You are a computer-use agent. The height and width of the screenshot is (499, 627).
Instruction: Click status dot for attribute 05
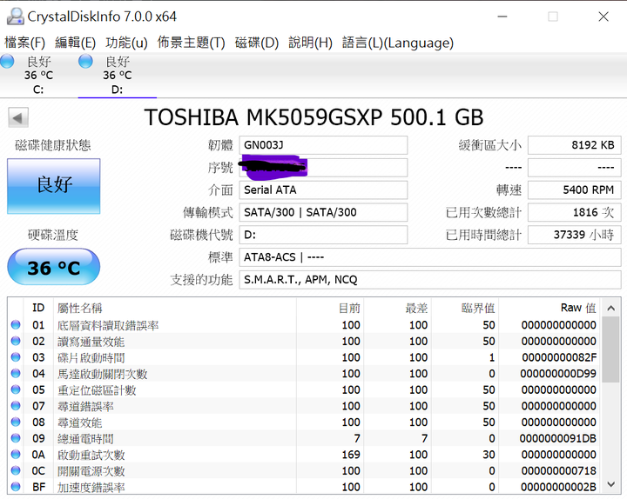pos(16,389)
